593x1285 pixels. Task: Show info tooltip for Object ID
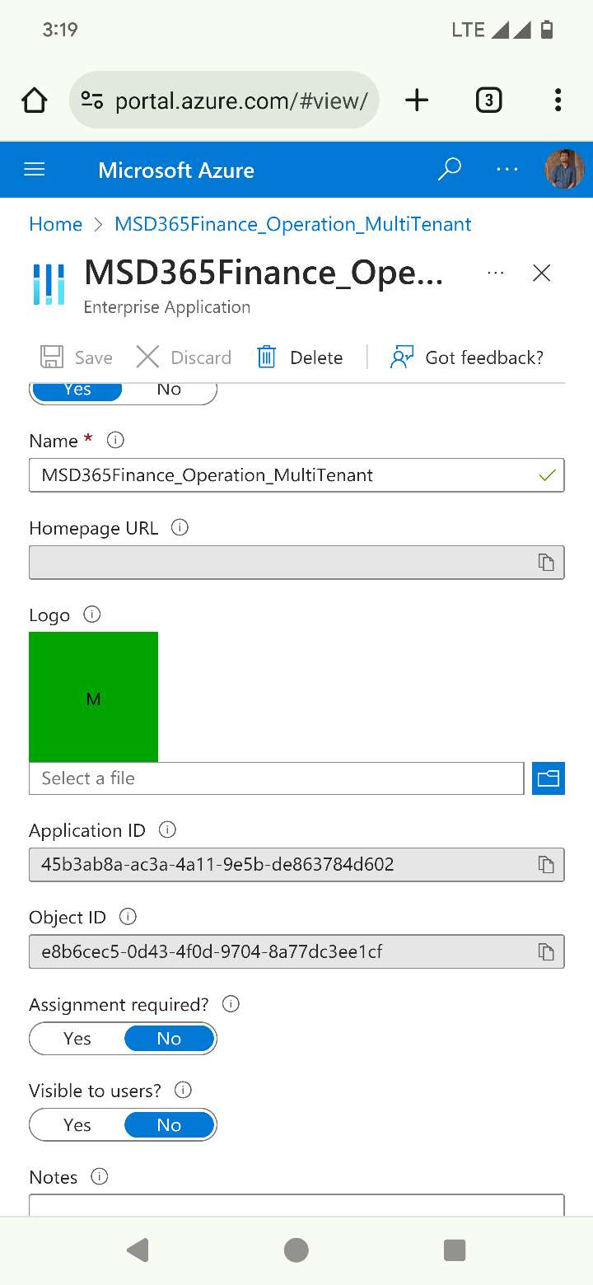point(128,917)
